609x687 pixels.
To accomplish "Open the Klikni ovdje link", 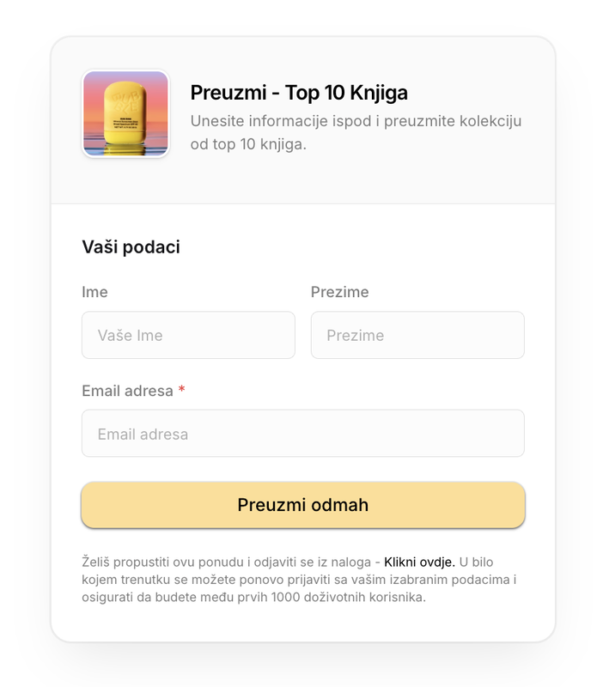I will point(419,562).
